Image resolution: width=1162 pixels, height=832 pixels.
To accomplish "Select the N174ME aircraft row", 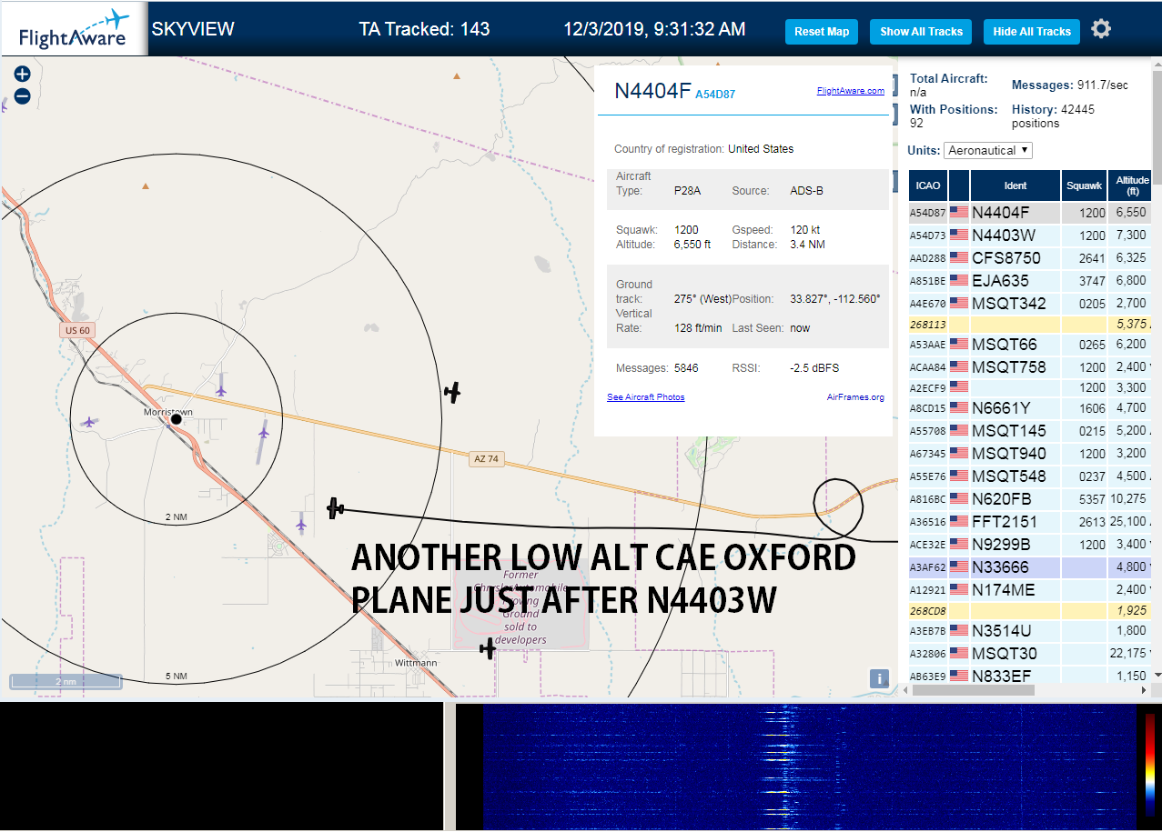I will click(1030, 590).
